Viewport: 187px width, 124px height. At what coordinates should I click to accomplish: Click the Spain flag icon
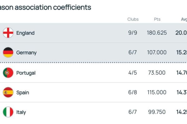8,92
